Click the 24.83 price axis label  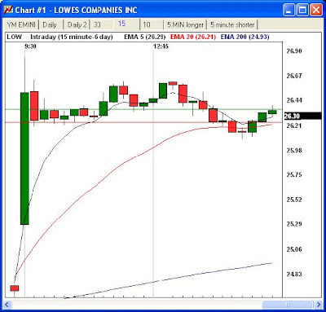pos(294,274)
